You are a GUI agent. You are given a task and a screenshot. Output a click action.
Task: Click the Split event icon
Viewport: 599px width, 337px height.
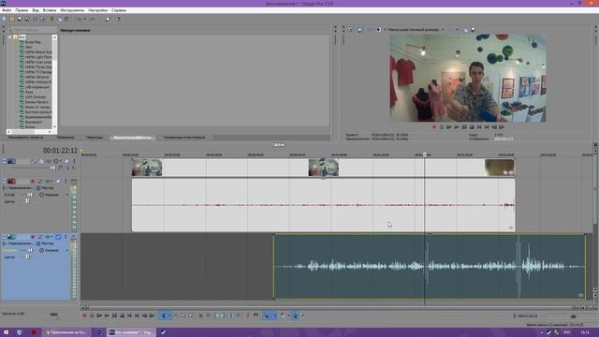[231, 315]
